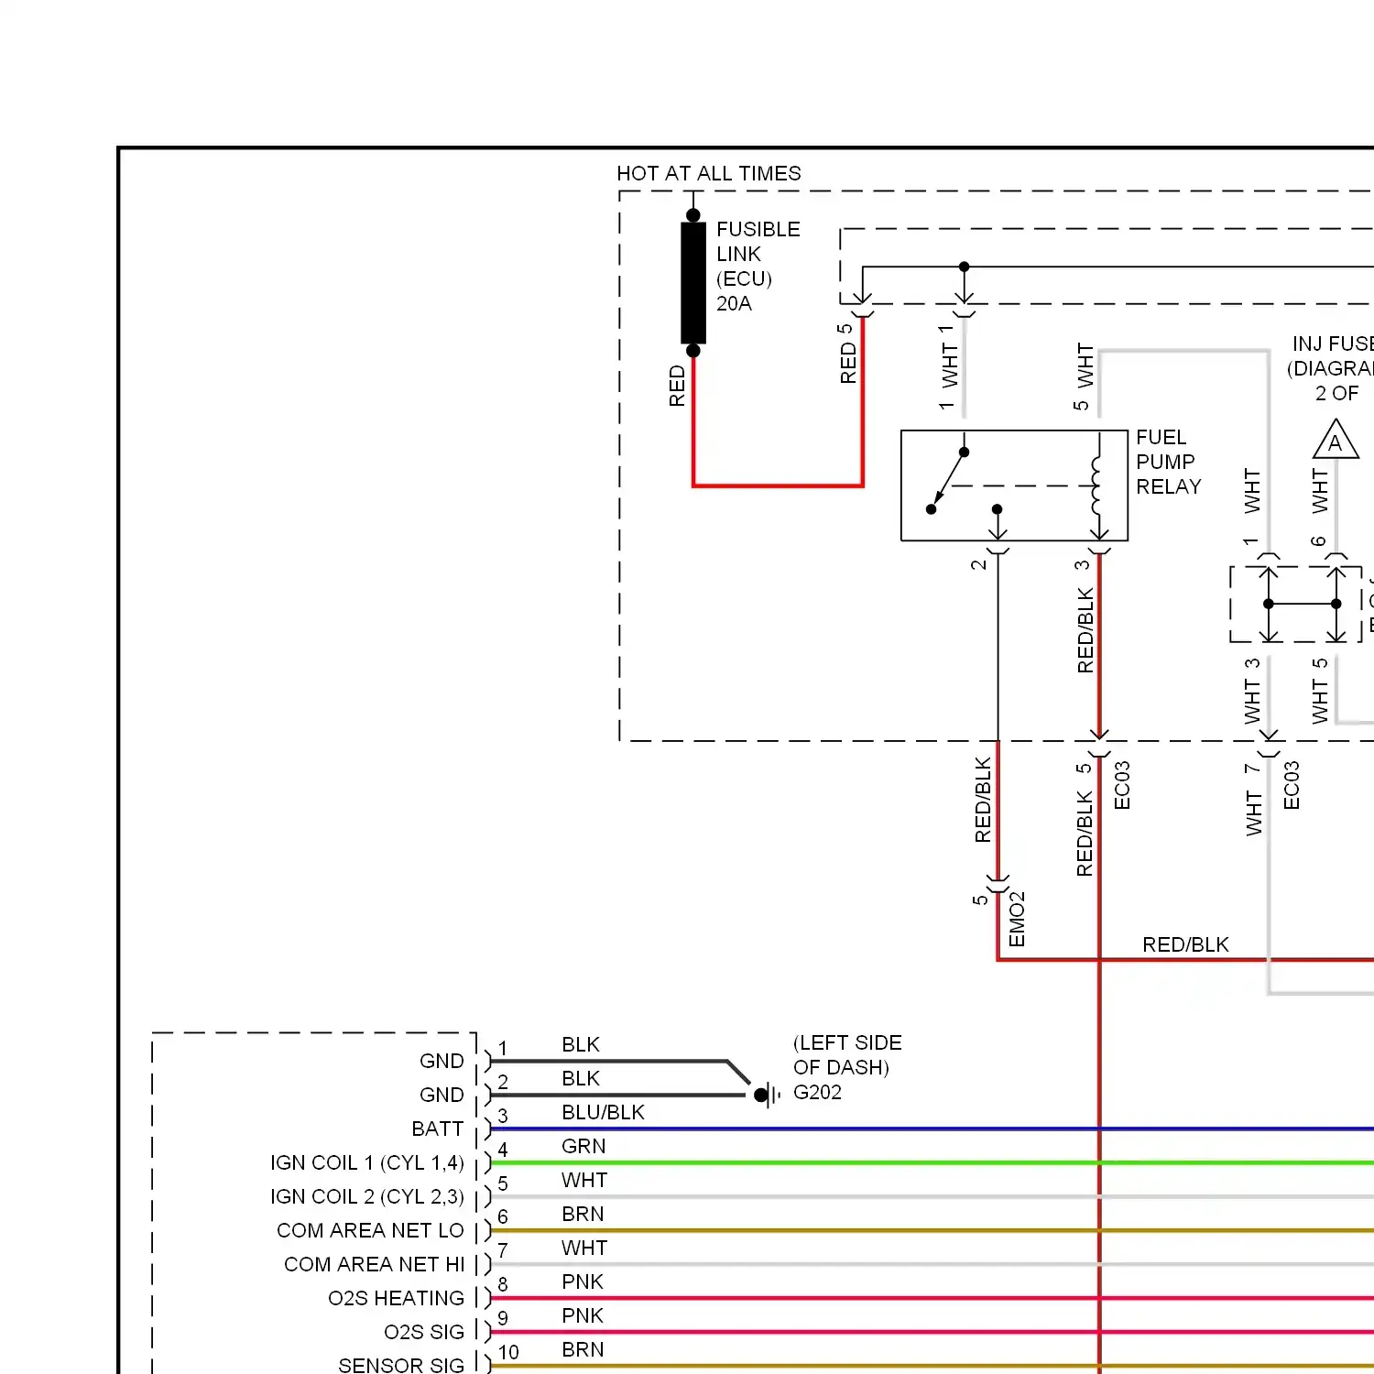Click the HOT AT ALL TIMES heading
The image size is (1374, 1374).
coord(709,173)
